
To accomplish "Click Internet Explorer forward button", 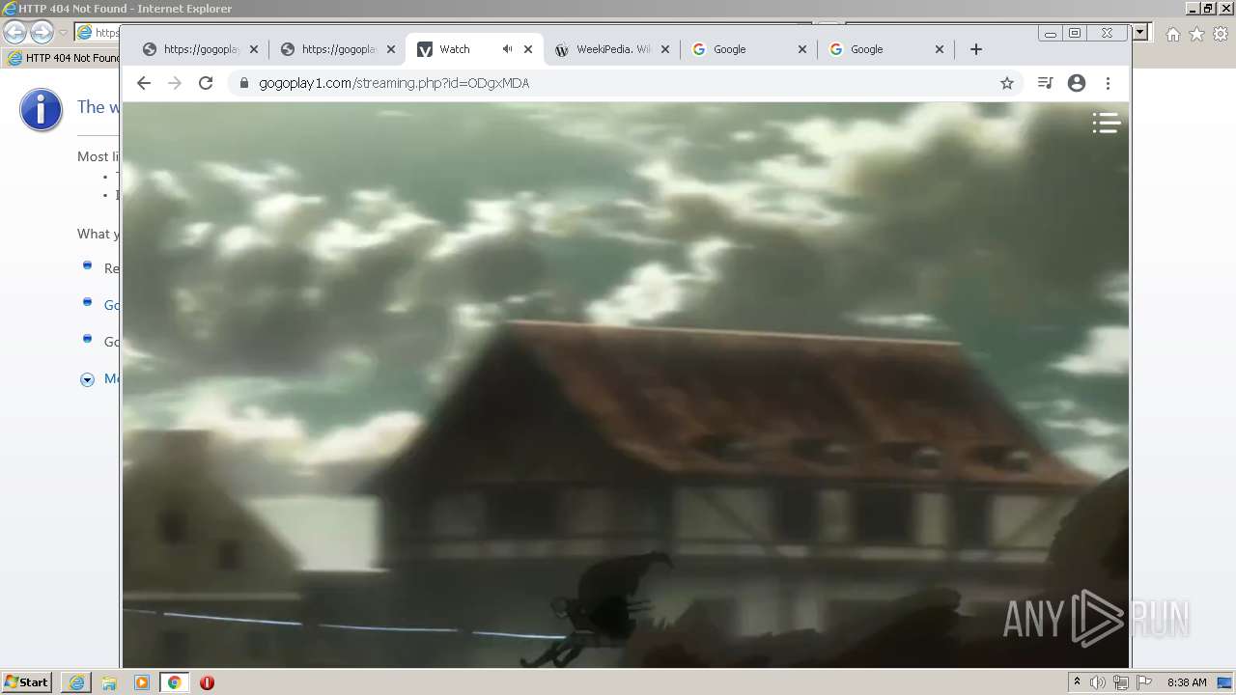I will 42,33.
